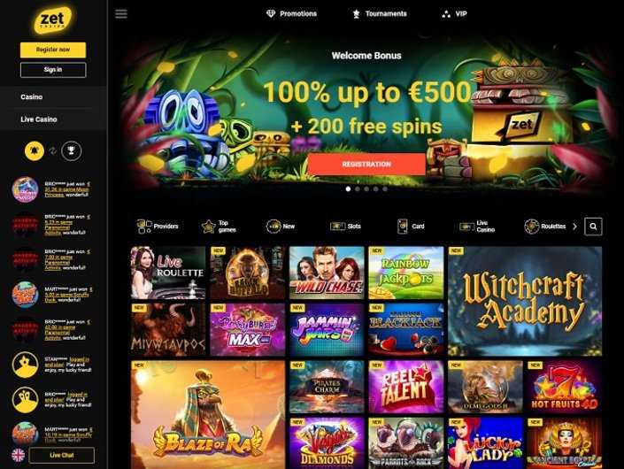624x469 pixels.
Task: Show fifth banner slide dot
Action: pos(385,189)
